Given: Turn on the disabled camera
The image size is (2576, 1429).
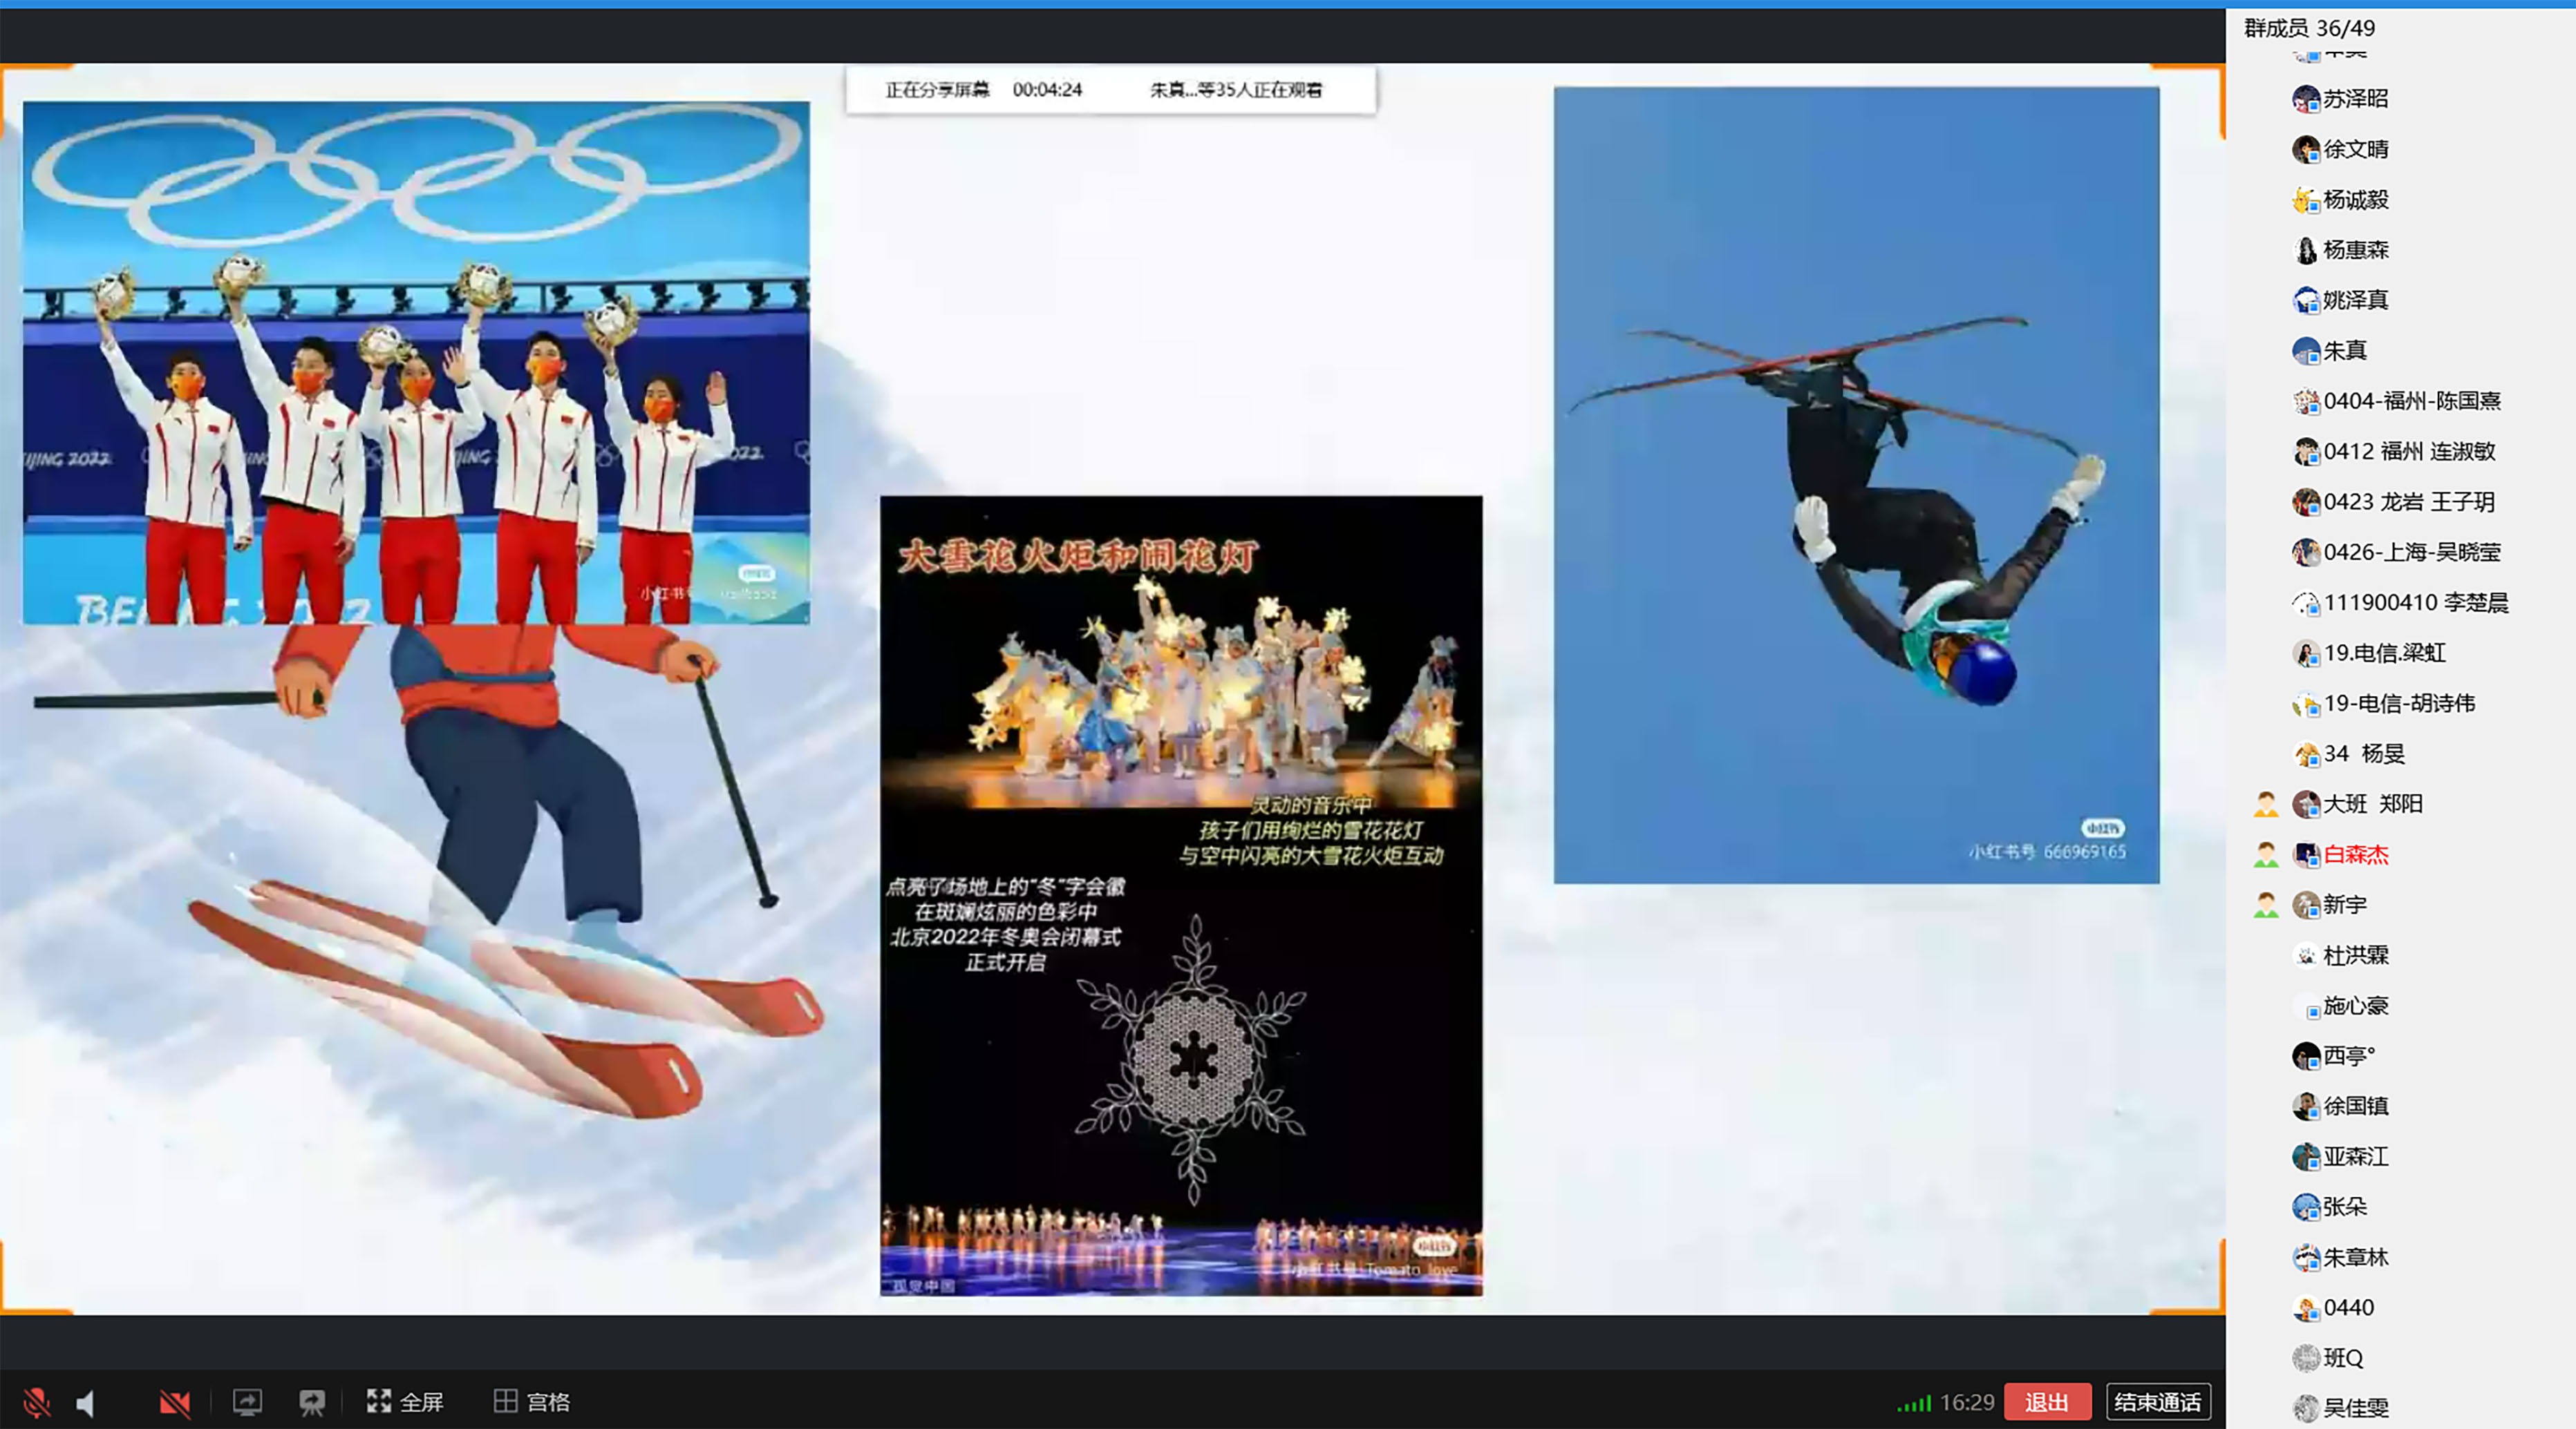Looking at the screenshot, I should [x=175, y=1403].
